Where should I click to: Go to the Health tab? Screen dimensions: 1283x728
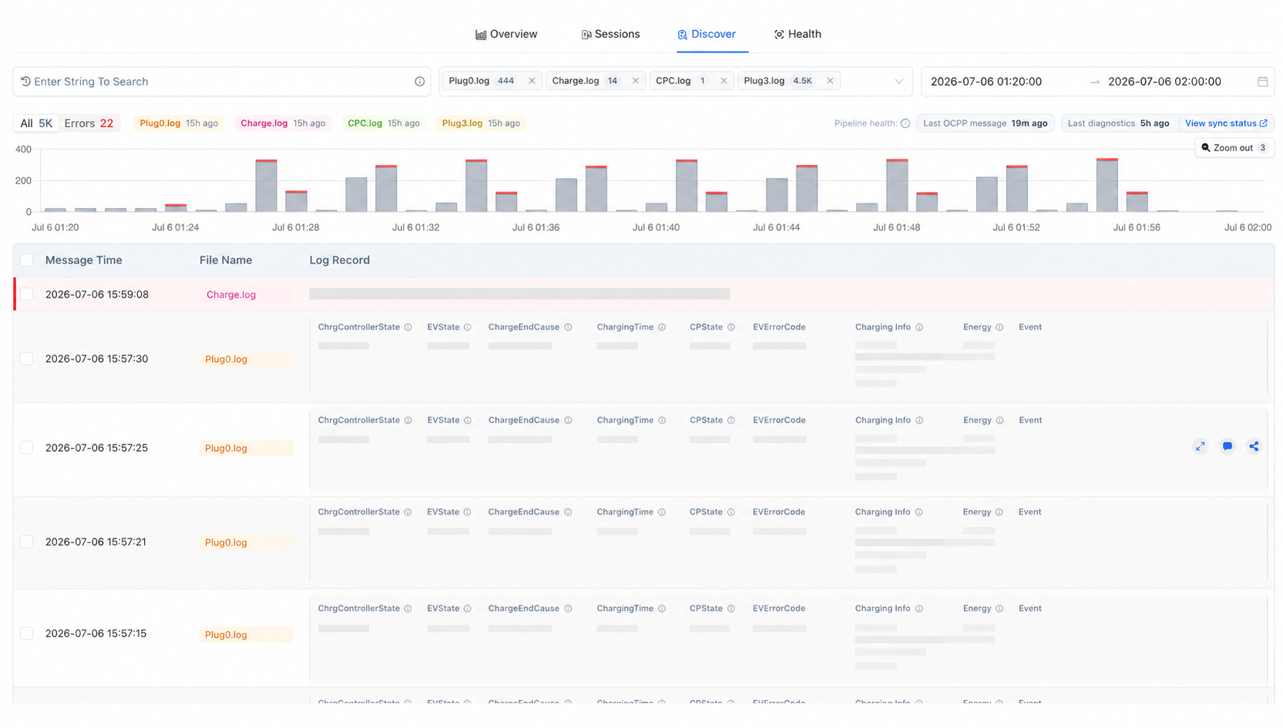pyautogui.click(x=798, y=34)
